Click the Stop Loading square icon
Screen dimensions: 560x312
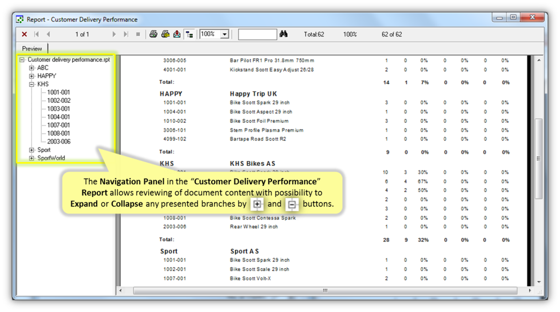pos(138,34)
